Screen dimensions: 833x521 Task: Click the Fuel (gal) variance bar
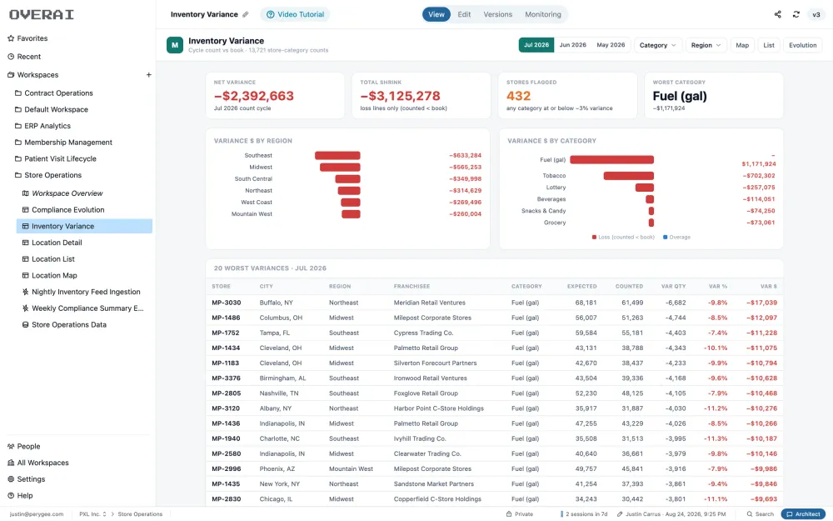611,159
